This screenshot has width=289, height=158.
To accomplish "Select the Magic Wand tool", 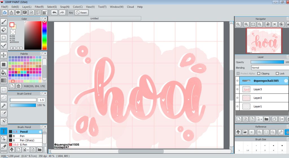I will point(4,106).
